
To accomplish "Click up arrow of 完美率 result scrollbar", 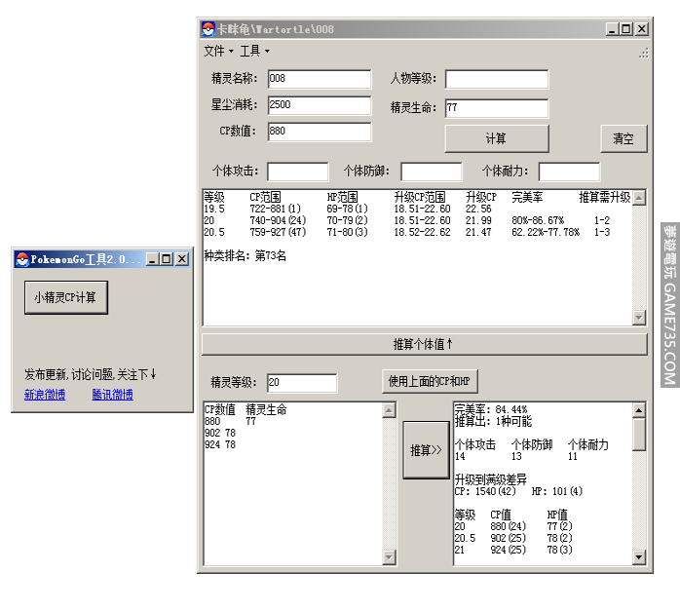I will tap(639, 410).
